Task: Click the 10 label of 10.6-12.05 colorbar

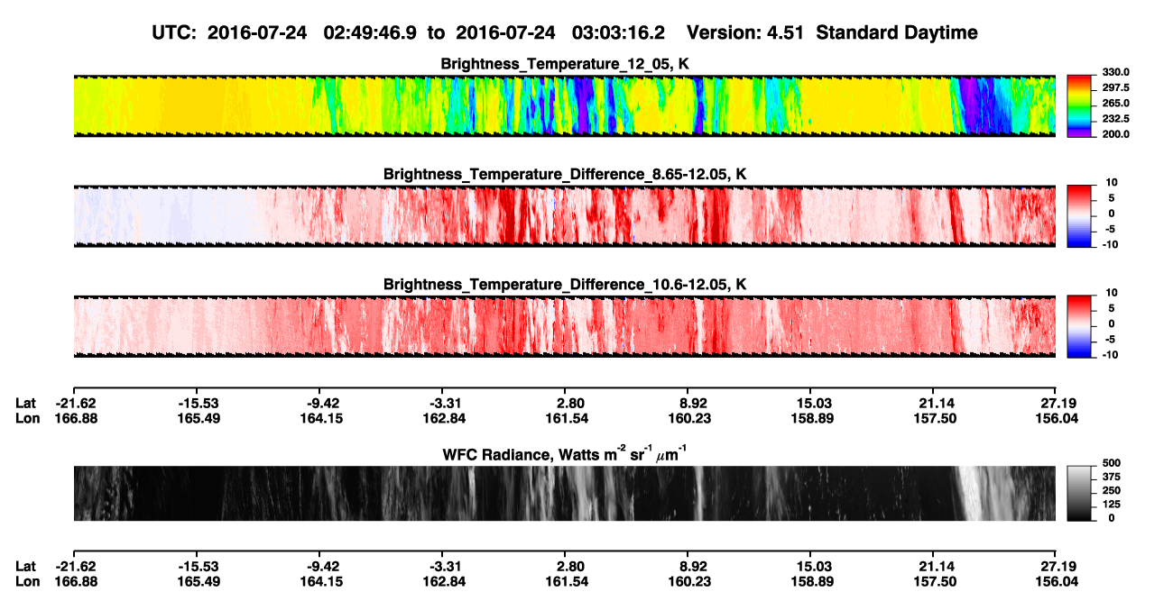Action: point(1110,293)
